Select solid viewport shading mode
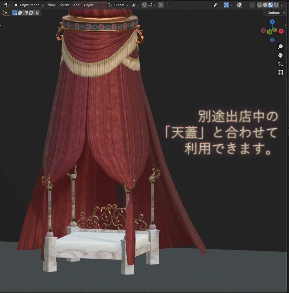 coord(265,5)
